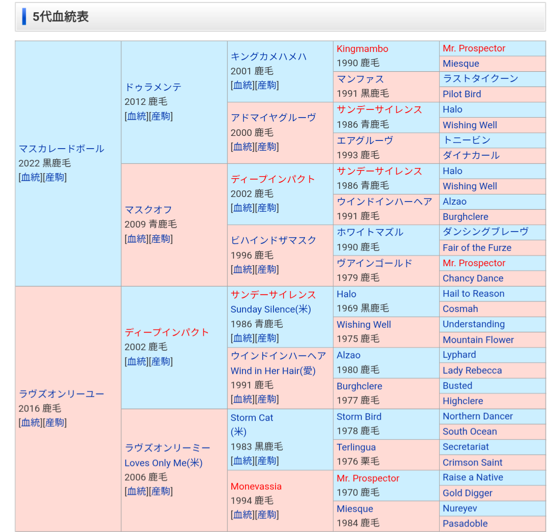549x532 pixels.
Task: Open the Understanding link
Action: [x=474, y=324]
